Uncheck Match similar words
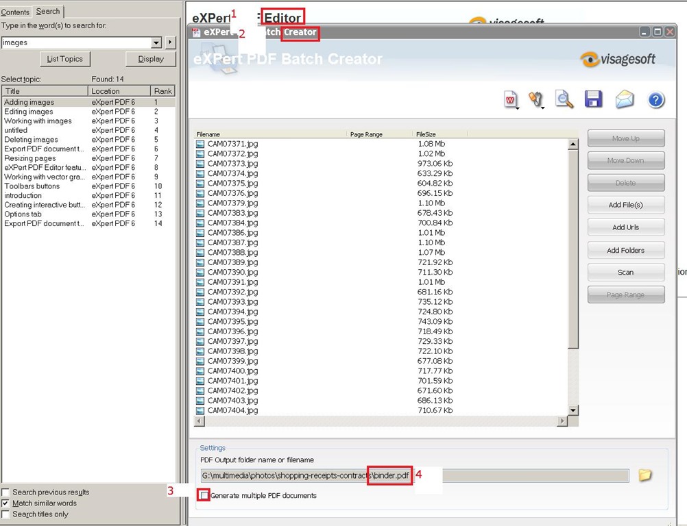Screen dimensions: 687x526 [6, 503]
